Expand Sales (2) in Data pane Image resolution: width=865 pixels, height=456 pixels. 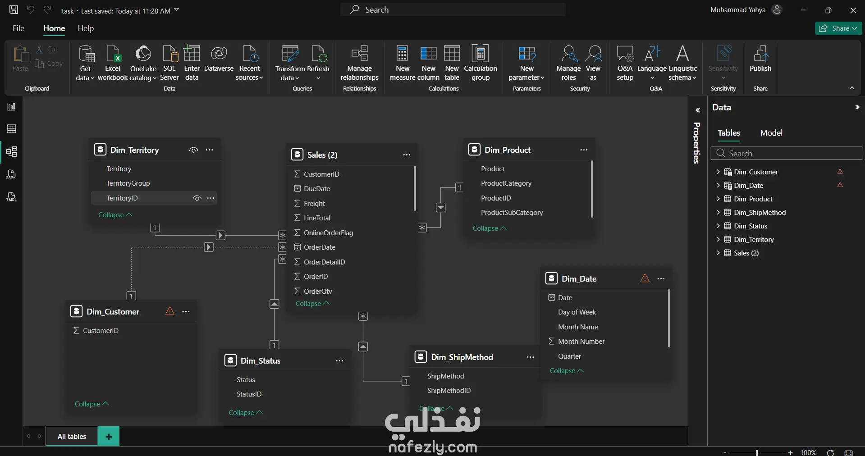pyautogui.click(x=718, y=253)
